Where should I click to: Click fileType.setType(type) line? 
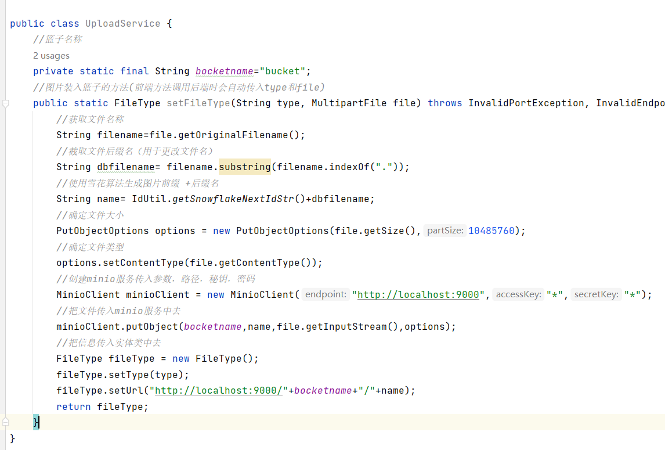coord(122,375)
